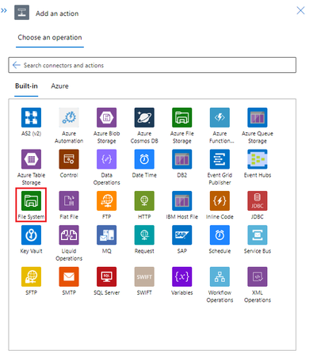Select the XML Operations connector

[x=258, y=276]
